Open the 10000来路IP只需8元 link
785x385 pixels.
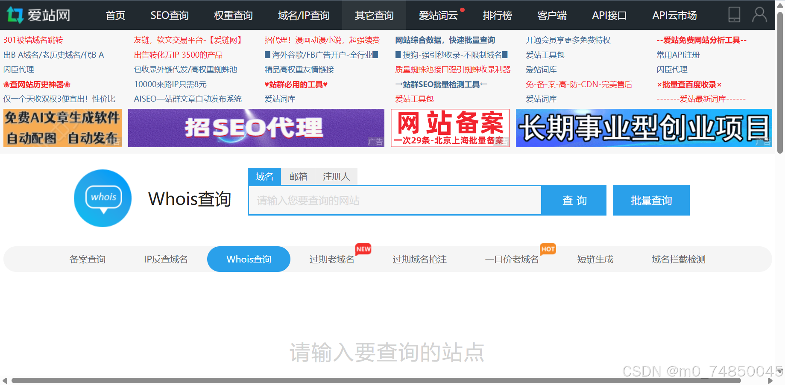click(x=170, y=85)
